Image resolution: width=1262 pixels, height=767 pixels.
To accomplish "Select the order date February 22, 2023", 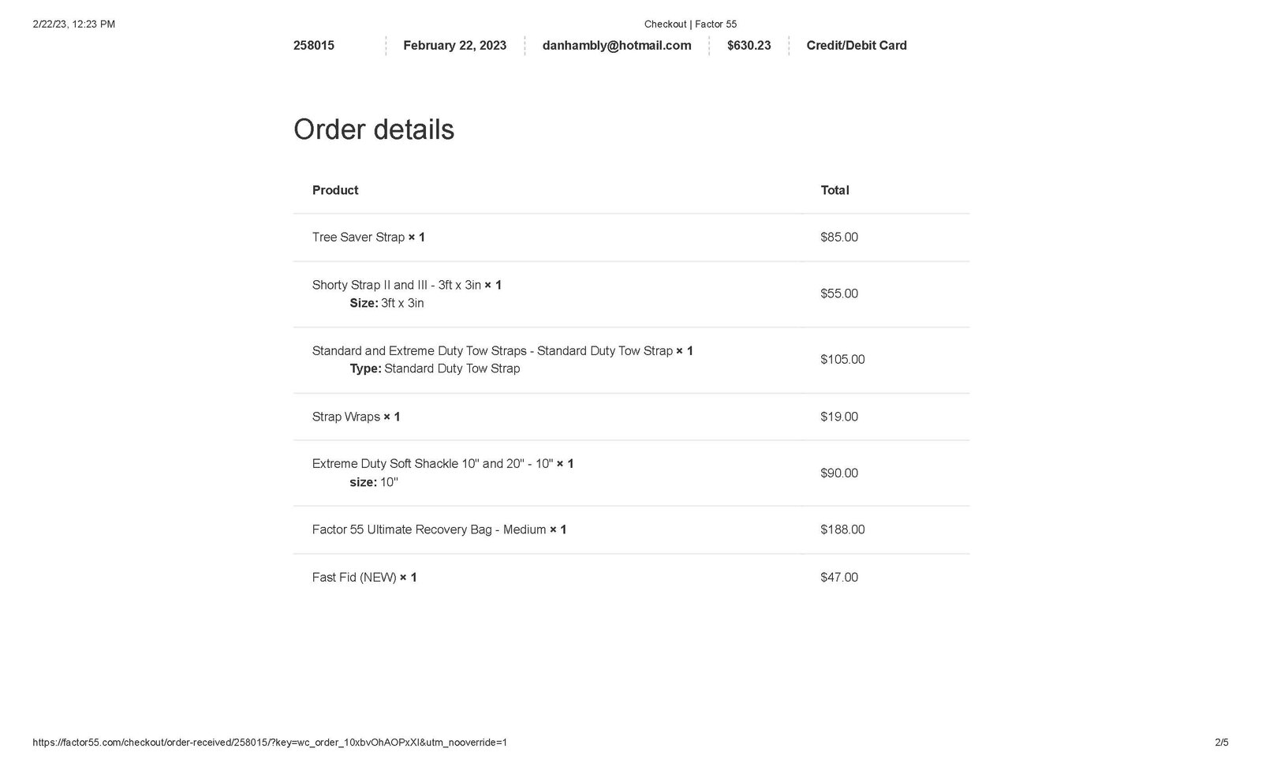I will point(454,46).
